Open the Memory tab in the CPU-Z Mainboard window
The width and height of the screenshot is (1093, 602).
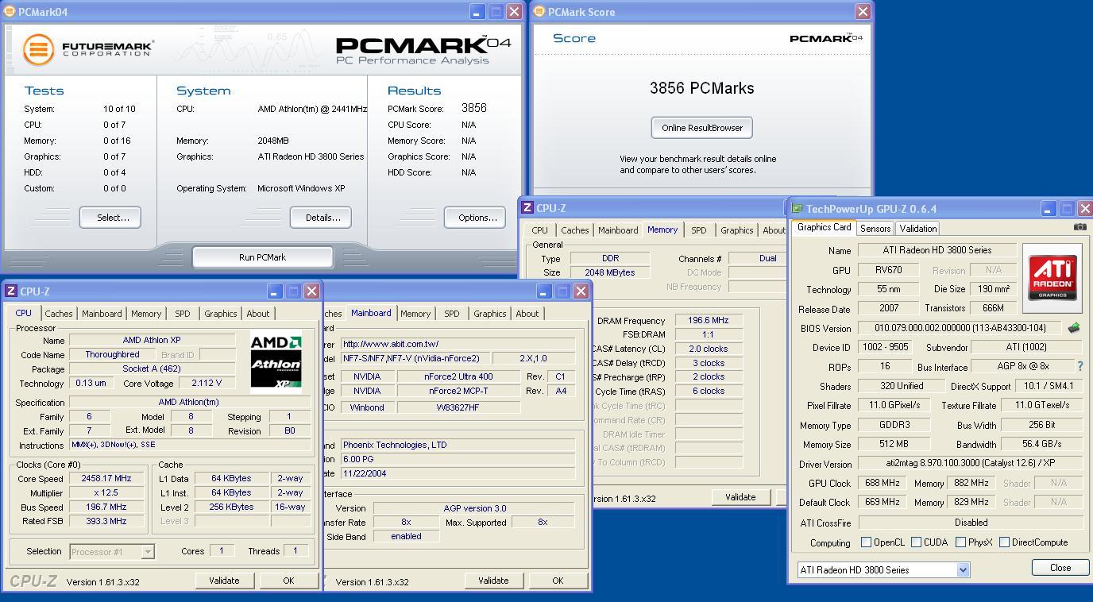pyautogui.click(x=415, y=314)
